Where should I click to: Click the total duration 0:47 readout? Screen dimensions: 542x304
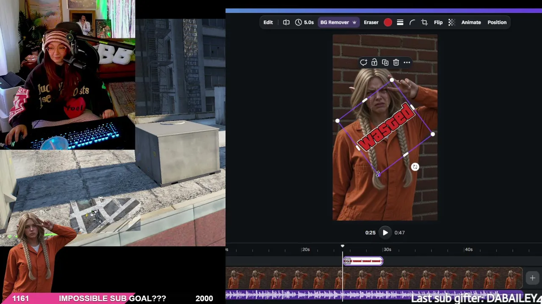point(399,233)
